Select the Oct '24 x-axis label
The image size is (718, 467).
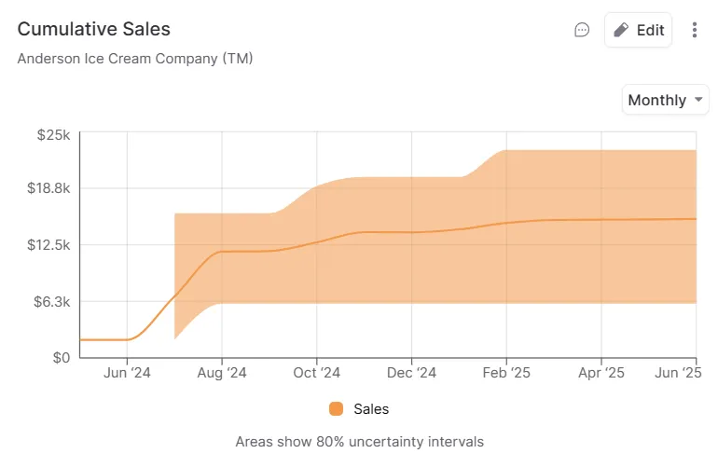(x=317, y=373)
